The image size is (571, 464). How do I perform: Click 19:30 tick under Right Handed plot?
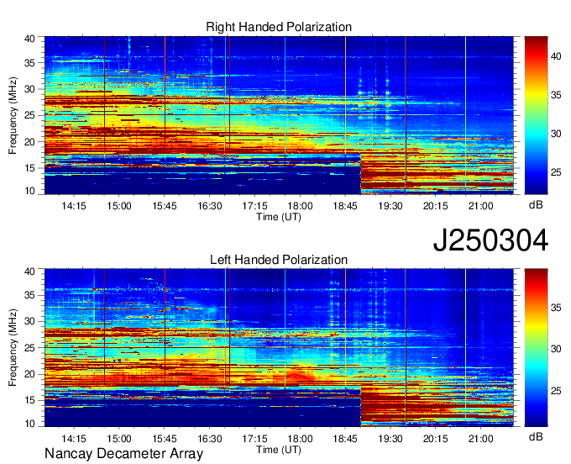(390, 206)
